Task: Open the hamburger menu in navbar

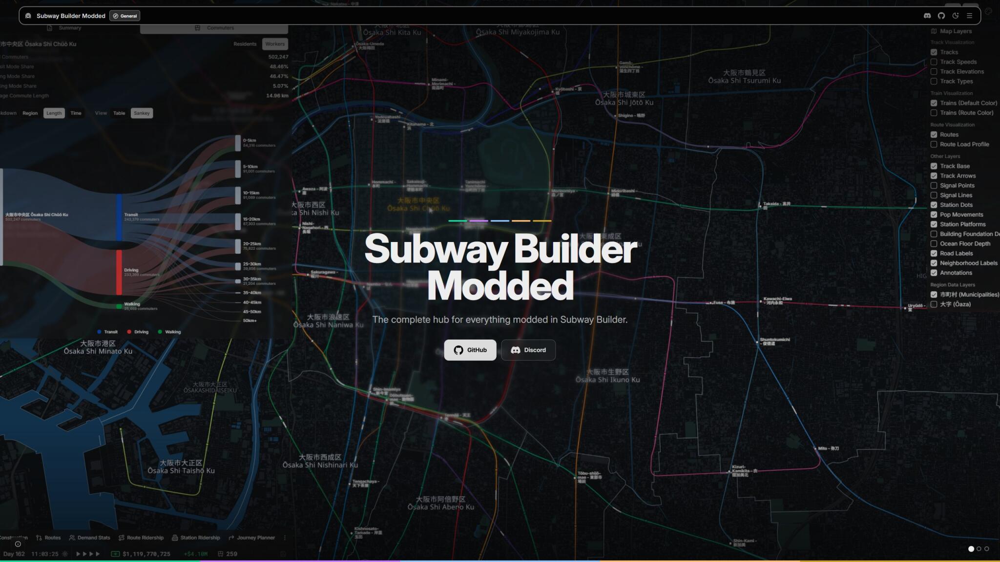Action: click(x=970, y=16)
